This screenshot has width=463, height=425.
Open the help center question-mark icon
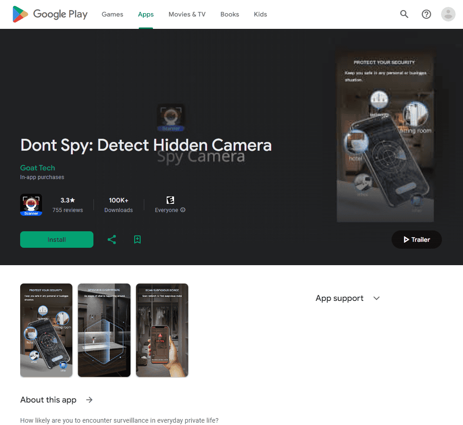(x=426, y=14)
